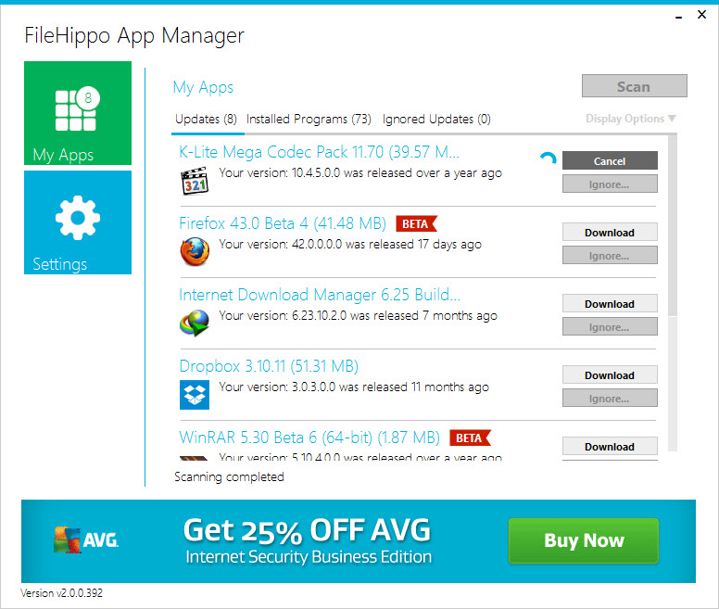
Task: Click the red BETA badge beside WinRAR
Action: pyautogui.click(x=470, y=438)
